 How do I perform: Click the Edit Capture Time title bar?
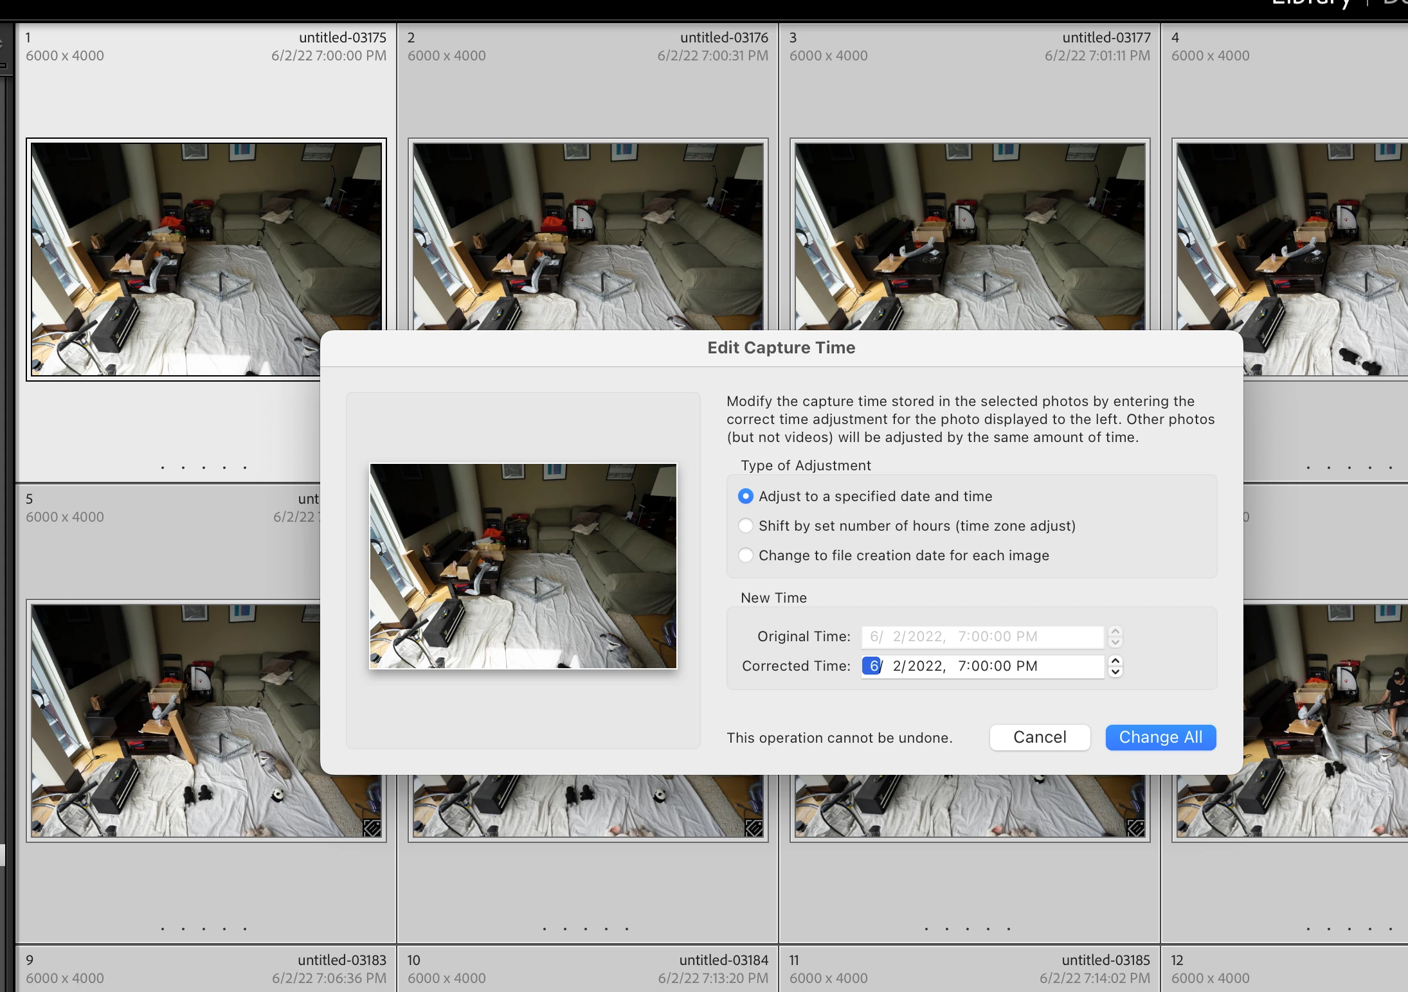(x=781, y=348)
